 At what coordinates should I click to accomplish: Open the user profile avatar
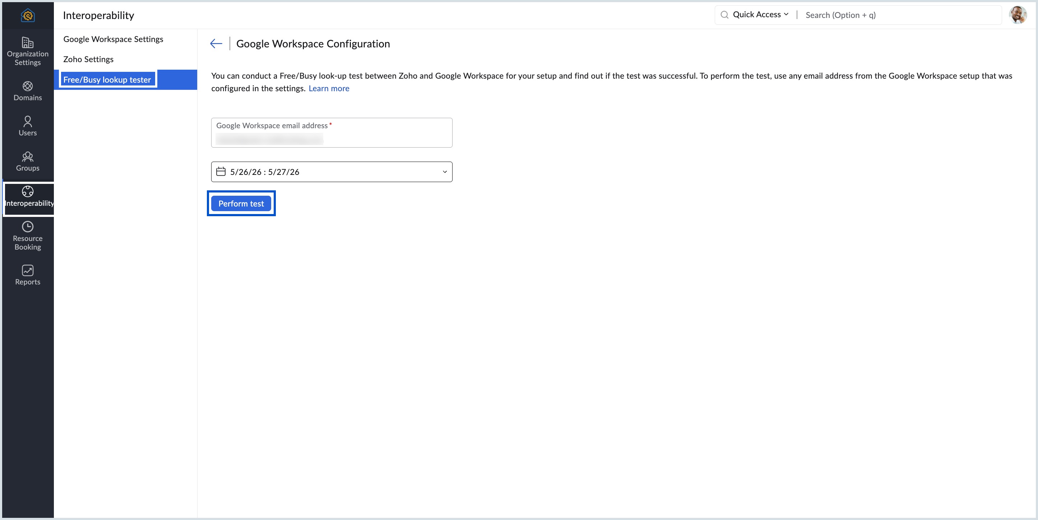click(x=1018, y=15)
